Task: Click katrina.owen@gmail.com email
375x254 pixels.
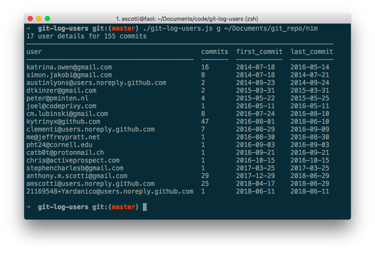Action: [x=69, y=67]
